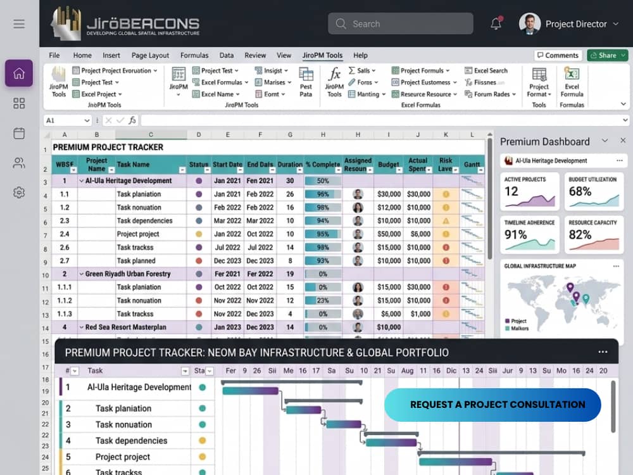Open the Excel Formulas ribbon dropdown

coord(247,82)
